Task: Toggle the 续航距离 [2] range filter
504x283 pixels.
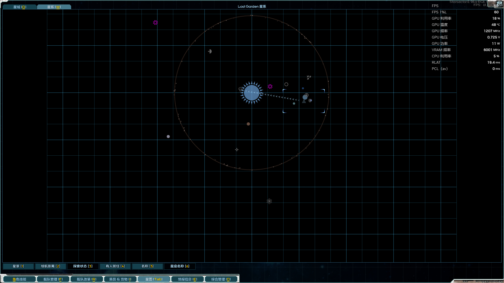Action: pos(50,266)
